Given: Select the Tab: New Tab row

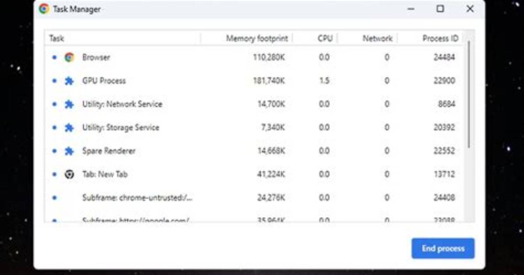Looking at the screenshot, I should coord(254,174).
